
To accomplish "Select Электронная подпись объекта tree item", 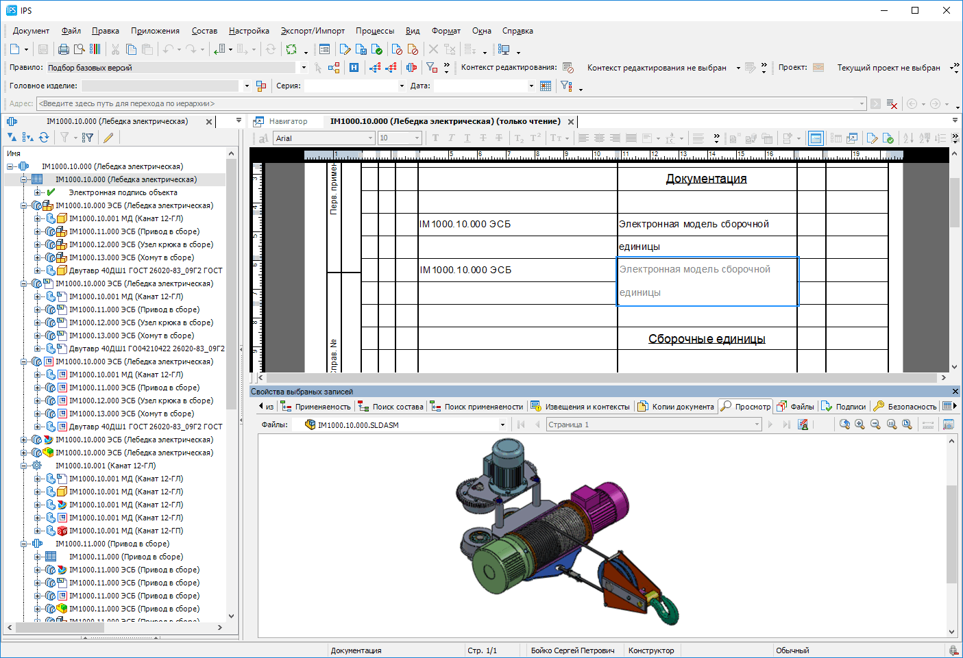I will [x=123, y=192].
